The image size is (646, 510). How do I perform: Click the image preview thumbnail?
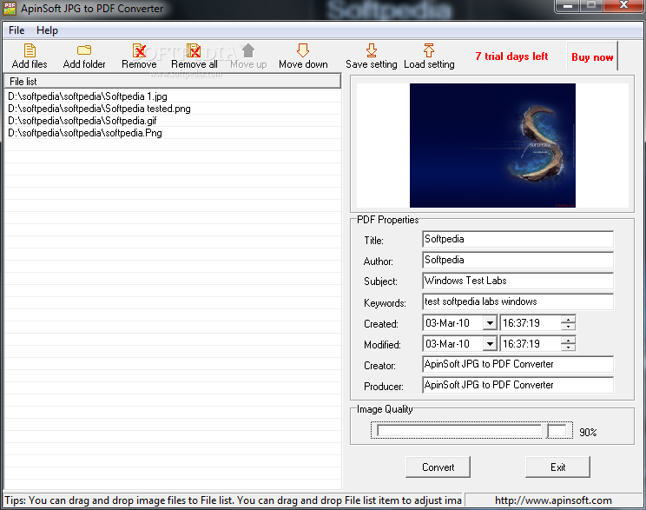tap(492, 145)
